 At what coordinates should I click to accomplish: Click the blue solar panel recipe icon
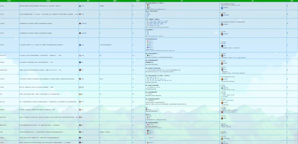222,8
